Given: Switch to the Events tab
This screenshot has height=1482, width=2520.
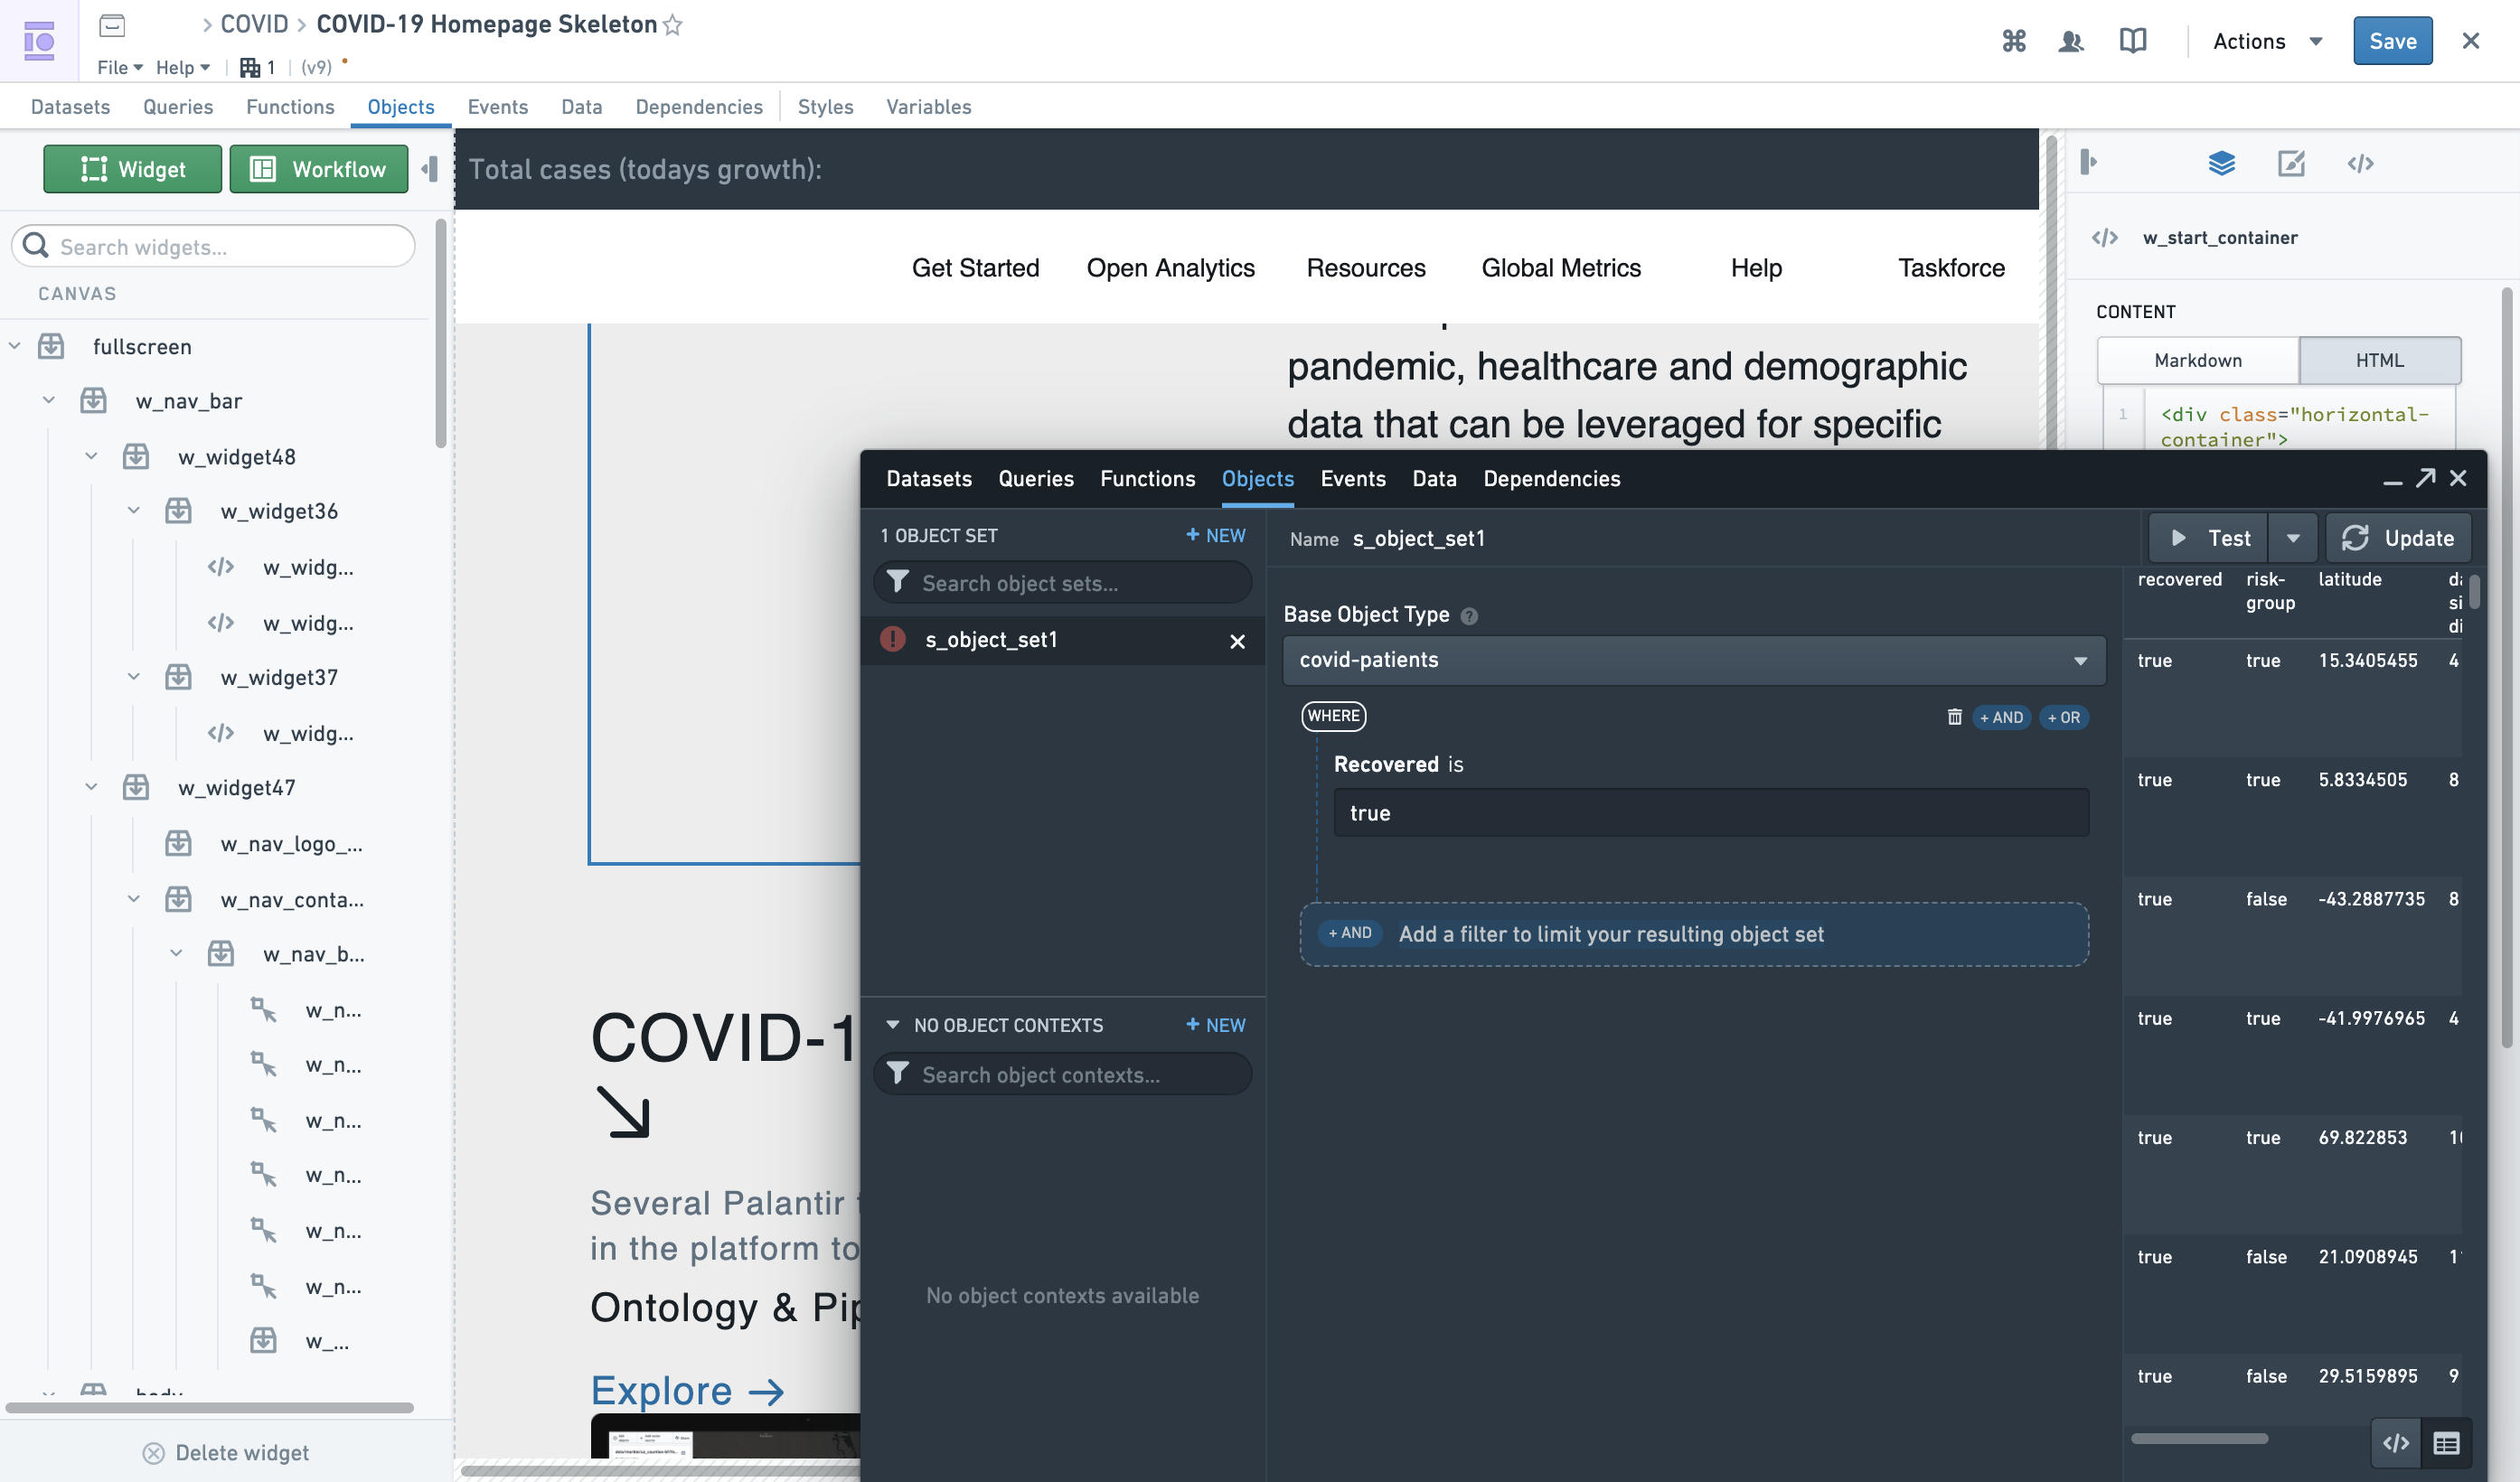Looking at the screenshot, I should pyautogui.click(x=497, y=106).
